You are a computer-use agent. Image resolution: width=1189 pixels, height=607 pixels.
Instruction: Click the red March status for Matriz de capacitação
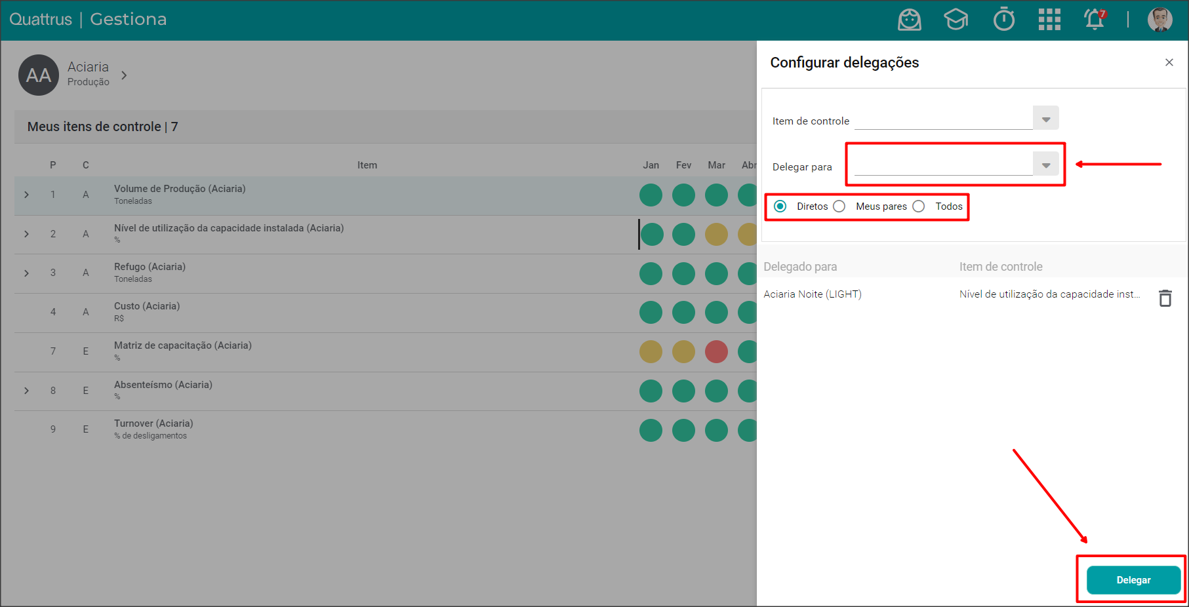716,352
